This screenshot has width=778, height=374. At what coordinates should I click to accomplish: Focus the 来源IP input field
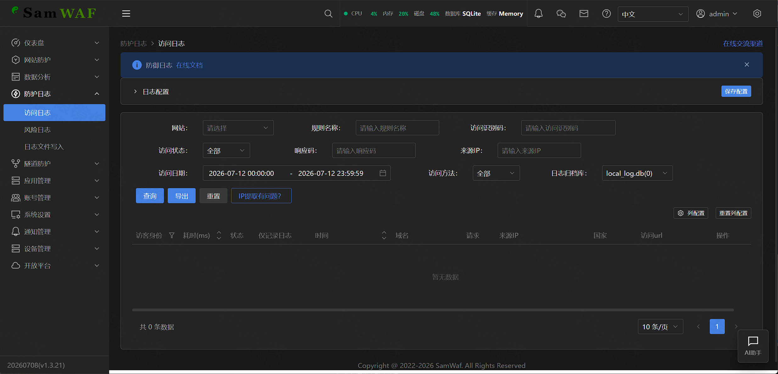(x=539, y=150)
